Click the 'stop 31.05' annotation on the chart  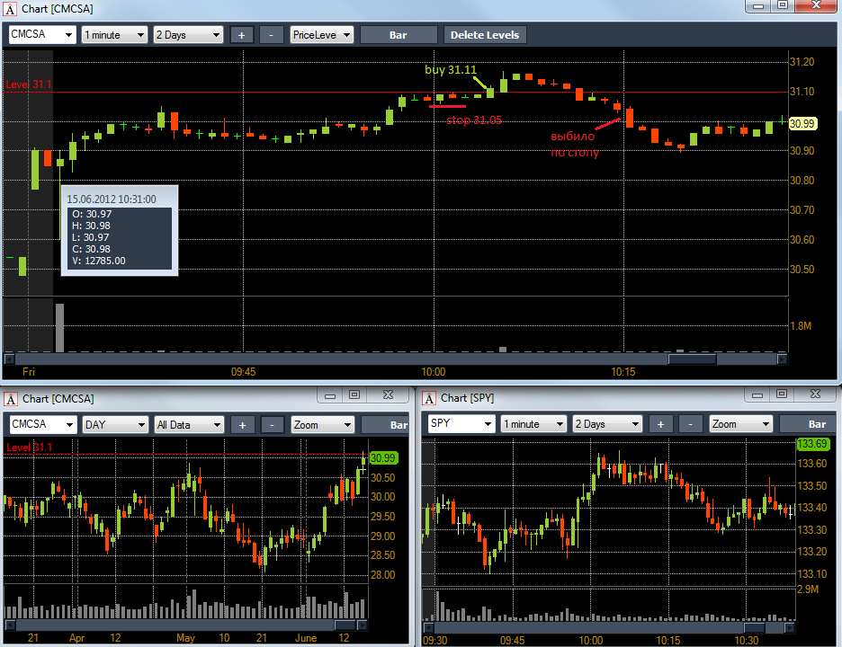click(x=474, y=120)
